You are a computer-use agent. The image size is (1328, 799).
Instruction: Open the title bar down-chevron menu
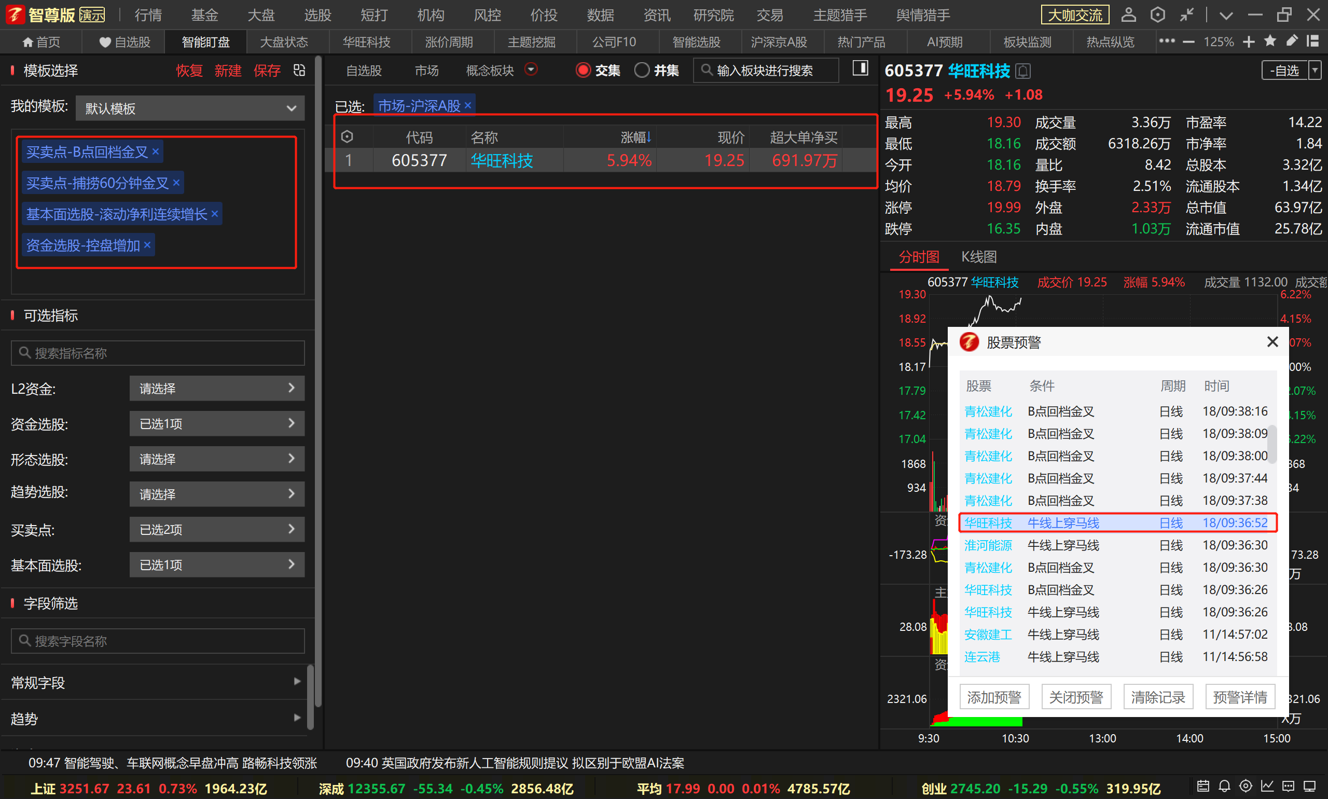click(x=1226, y=15)
